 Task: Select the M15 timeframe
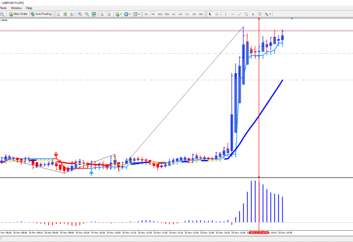[x=160, y=14]
